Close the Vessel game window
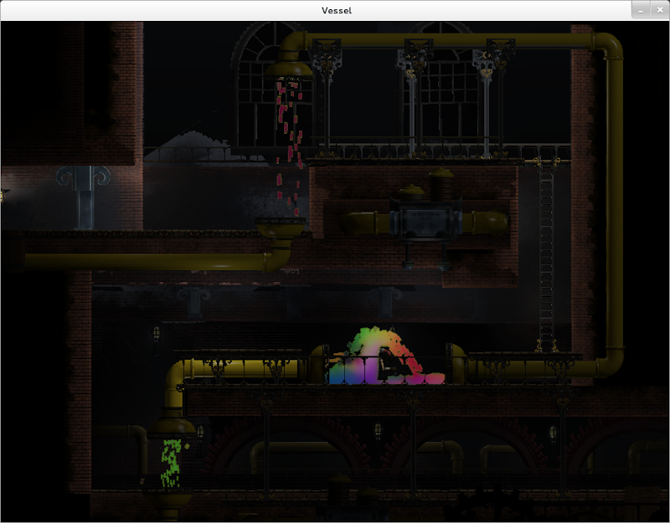 pyautogui.click(x=660, y=11)
